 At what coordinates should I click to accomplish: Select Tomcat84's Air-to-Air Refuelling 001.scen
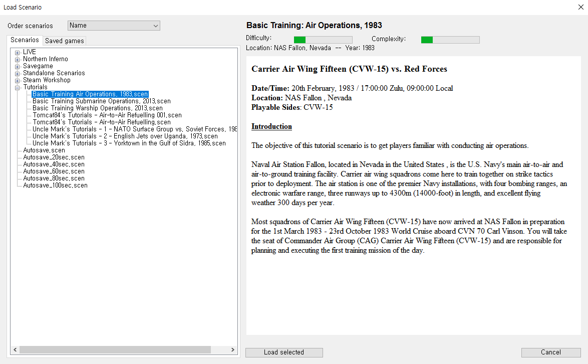coord(107,115)
